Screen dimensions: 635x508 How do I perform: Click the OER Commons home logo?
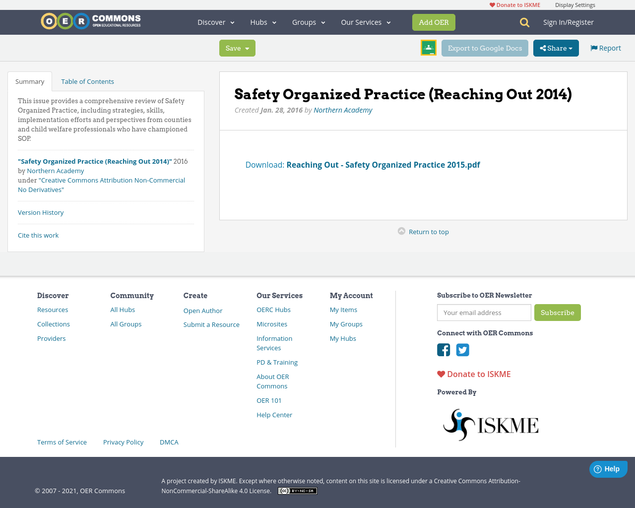(x=90, y=21)
